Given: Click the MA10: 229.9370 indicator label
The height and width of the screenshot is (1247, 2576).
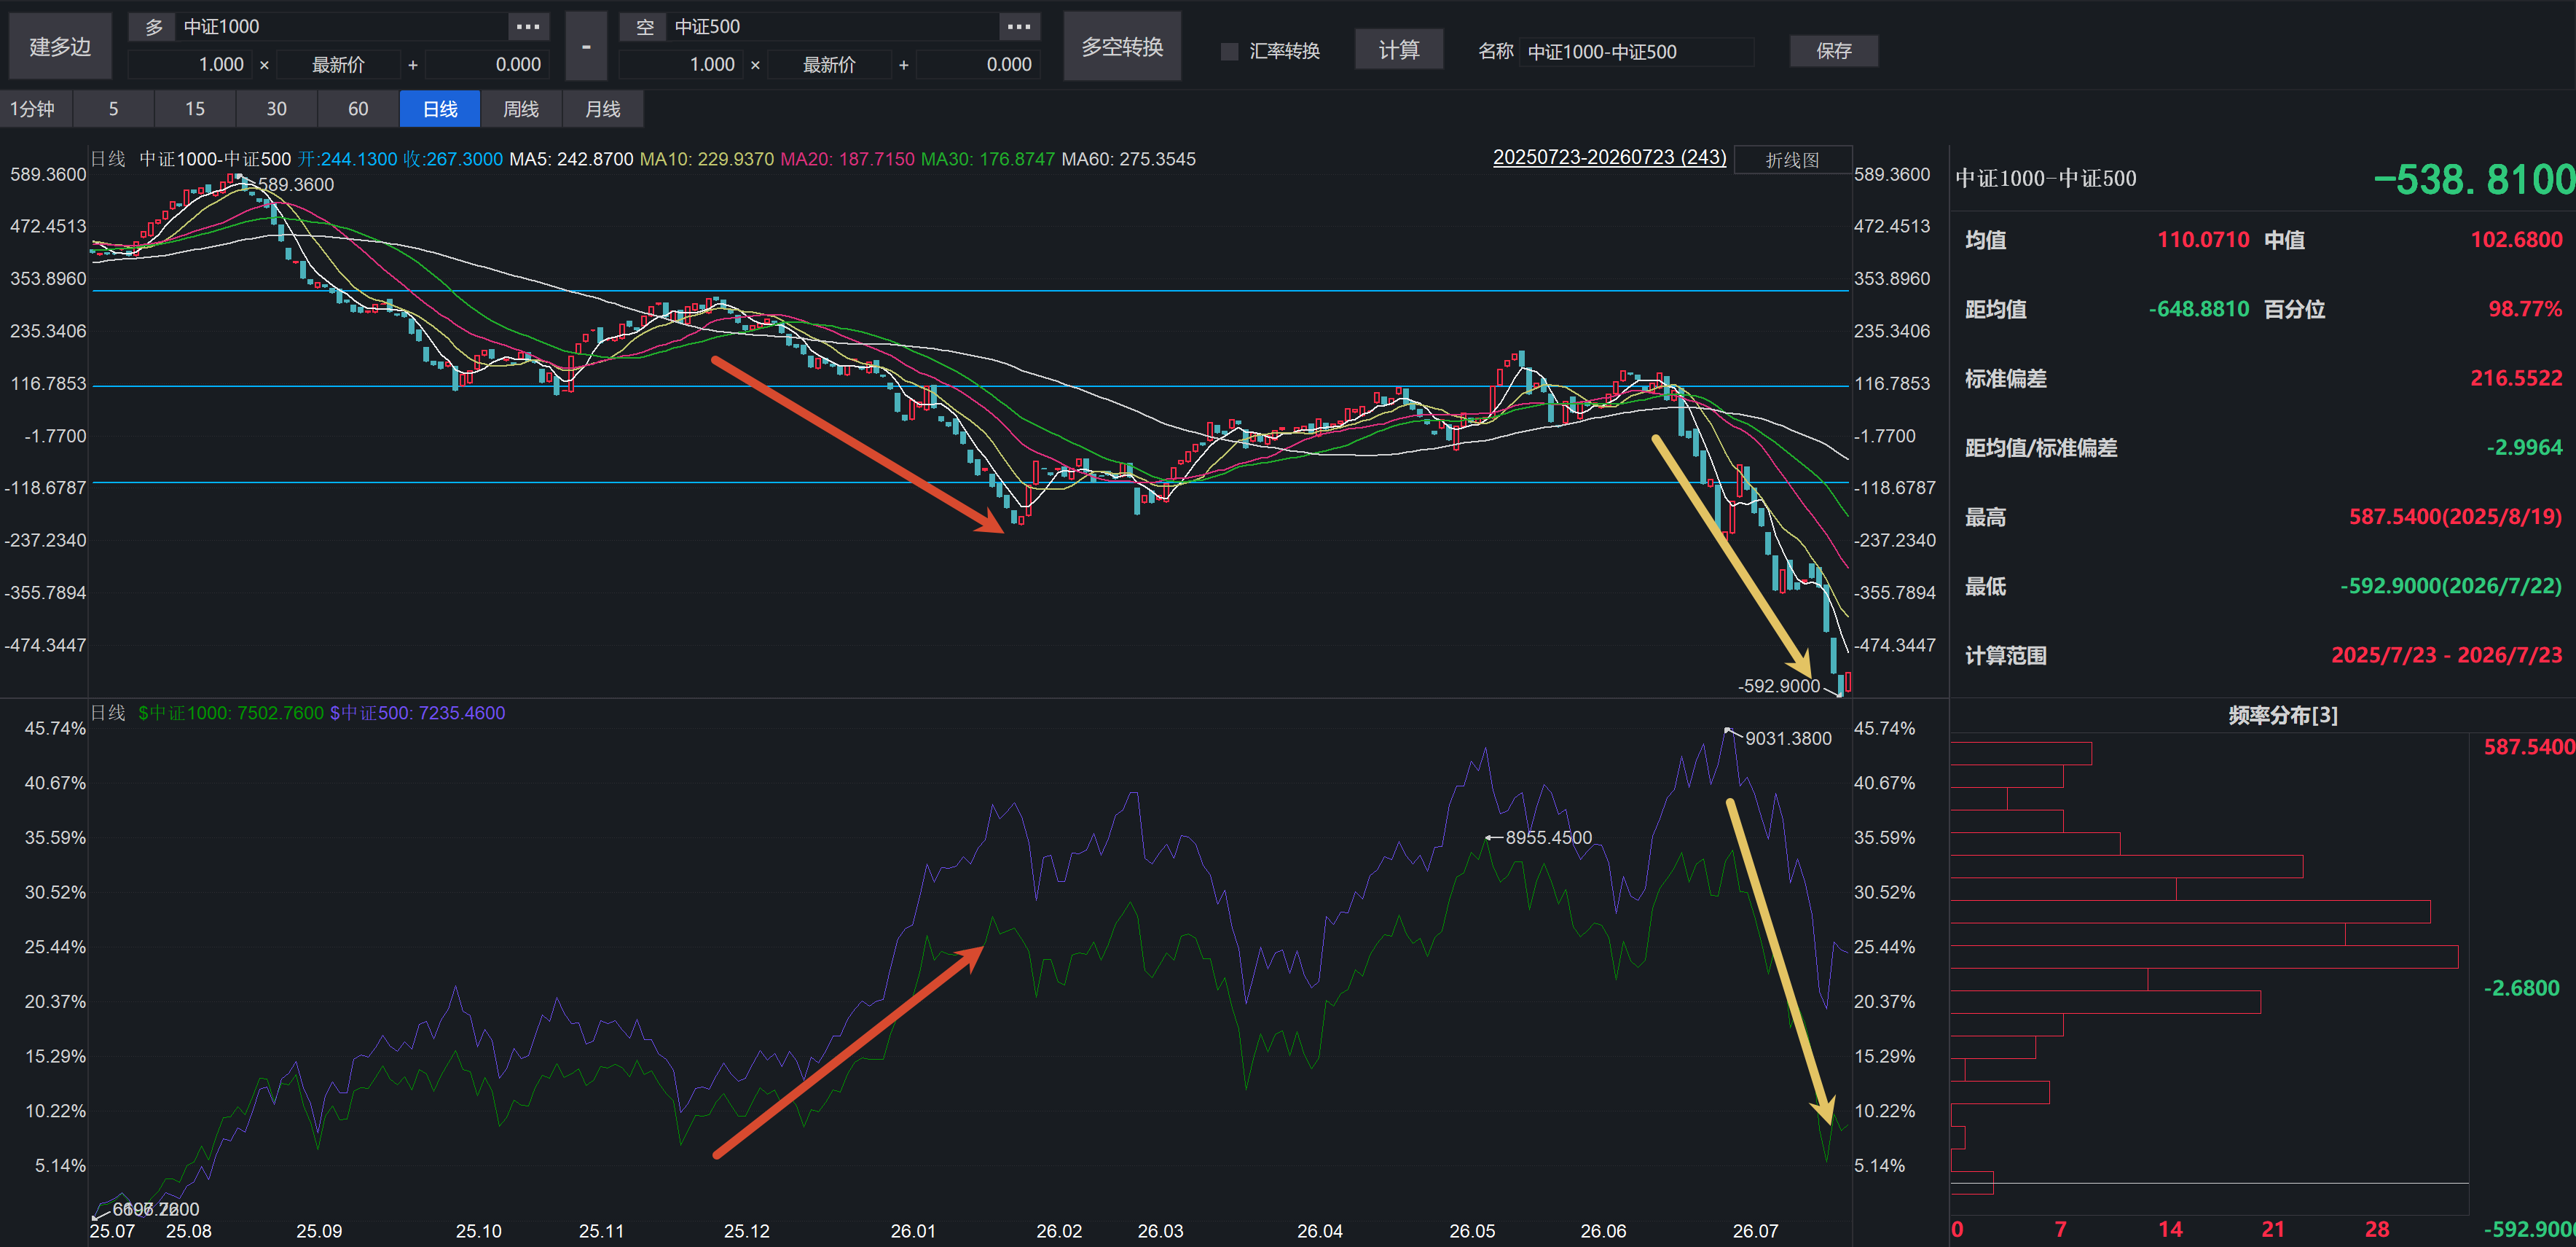Looking at the screenshot, I should tap(706, 159).
